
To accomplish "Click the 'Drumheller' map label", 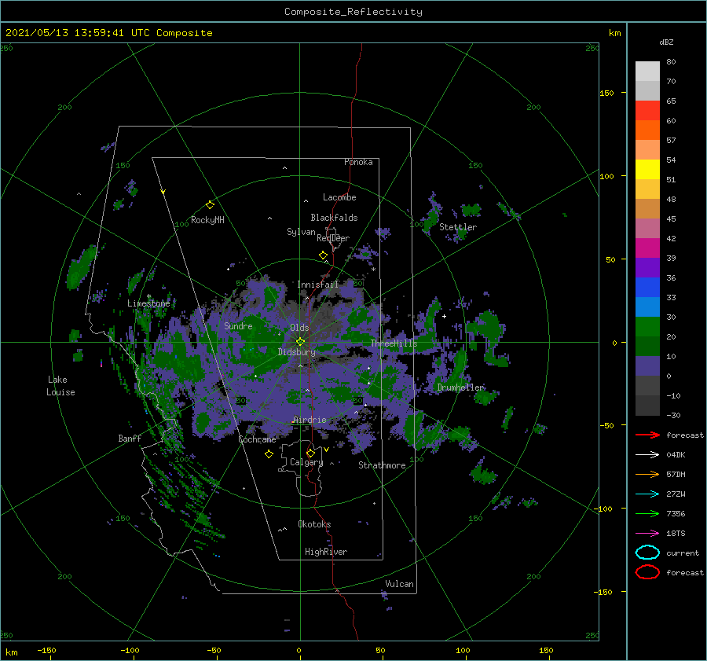I will pyautogui.click(x=460, y=387).
